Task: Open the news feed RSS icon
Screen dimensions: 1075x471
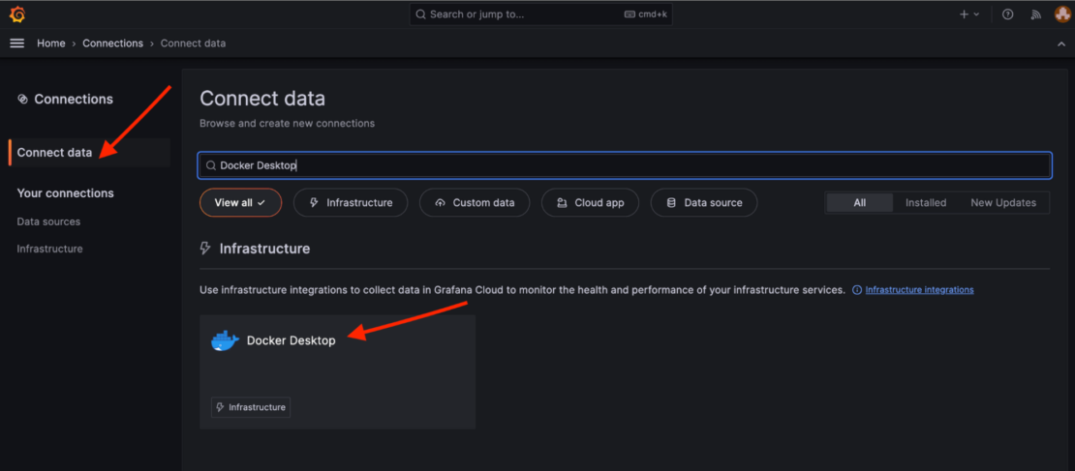Action: 1035,15
